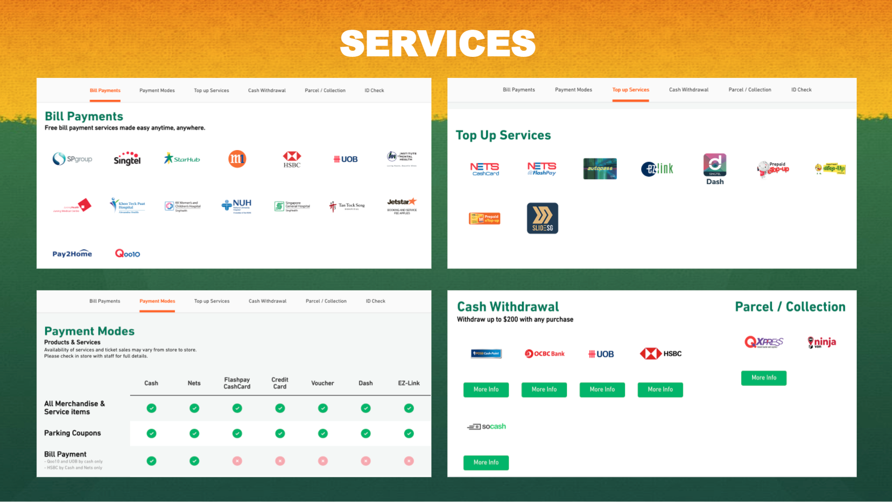The height and width of the screenshot is (502, 892).
Task: Select ID Check tab in Top Up Services panel
Action: click(x=801, y=90)
